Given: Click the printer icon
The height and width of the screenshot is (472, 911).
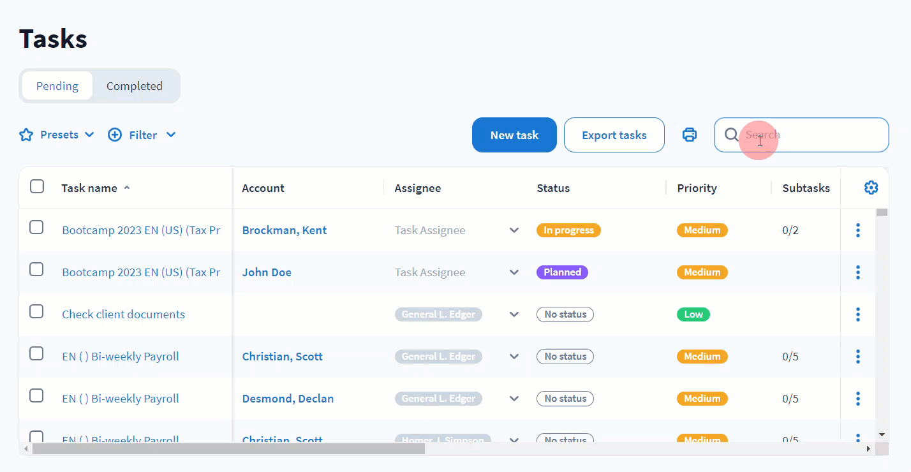Looking at the screenshot, I should click(x=690, y=135).
